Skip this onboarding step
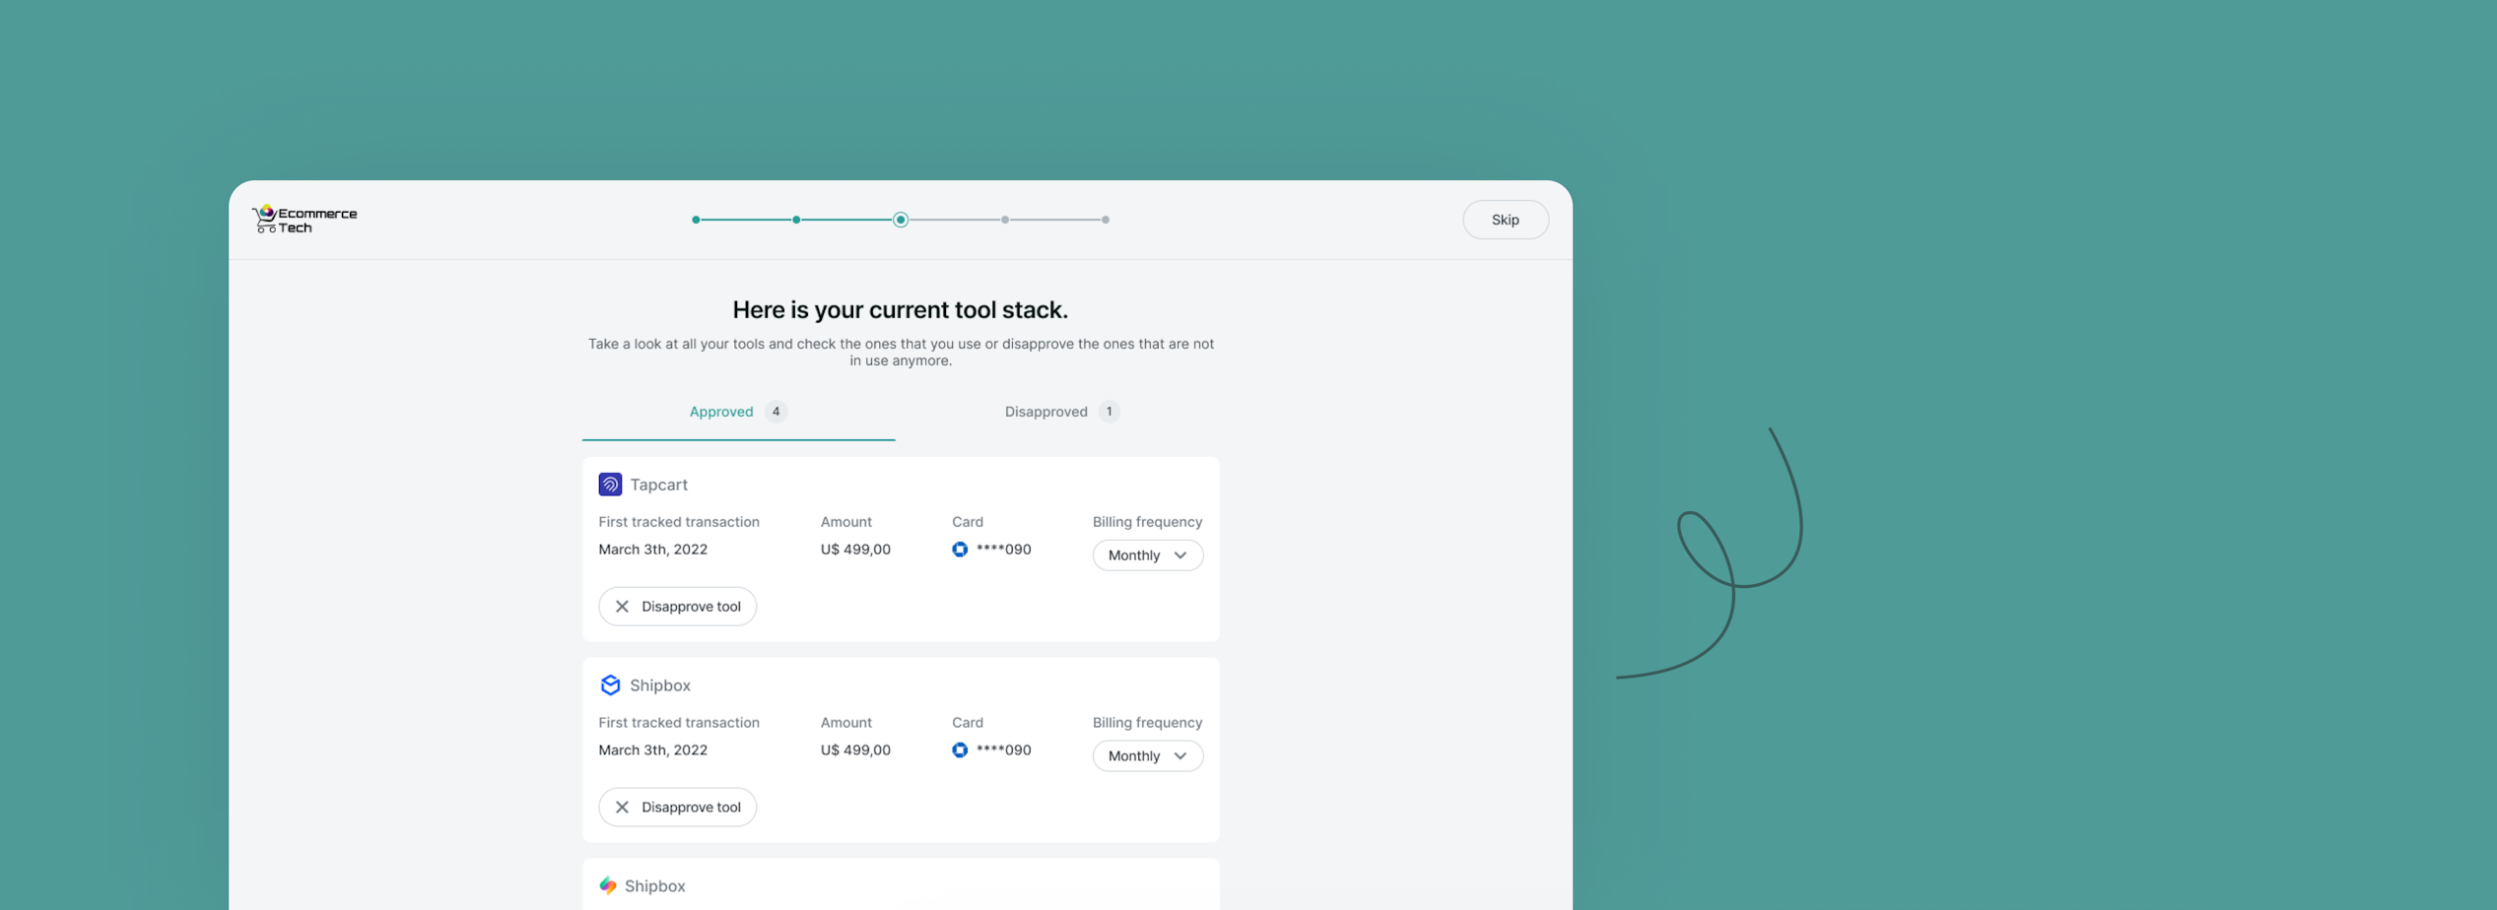This screenshot has height=910, width=2497. pos(1506,220)
